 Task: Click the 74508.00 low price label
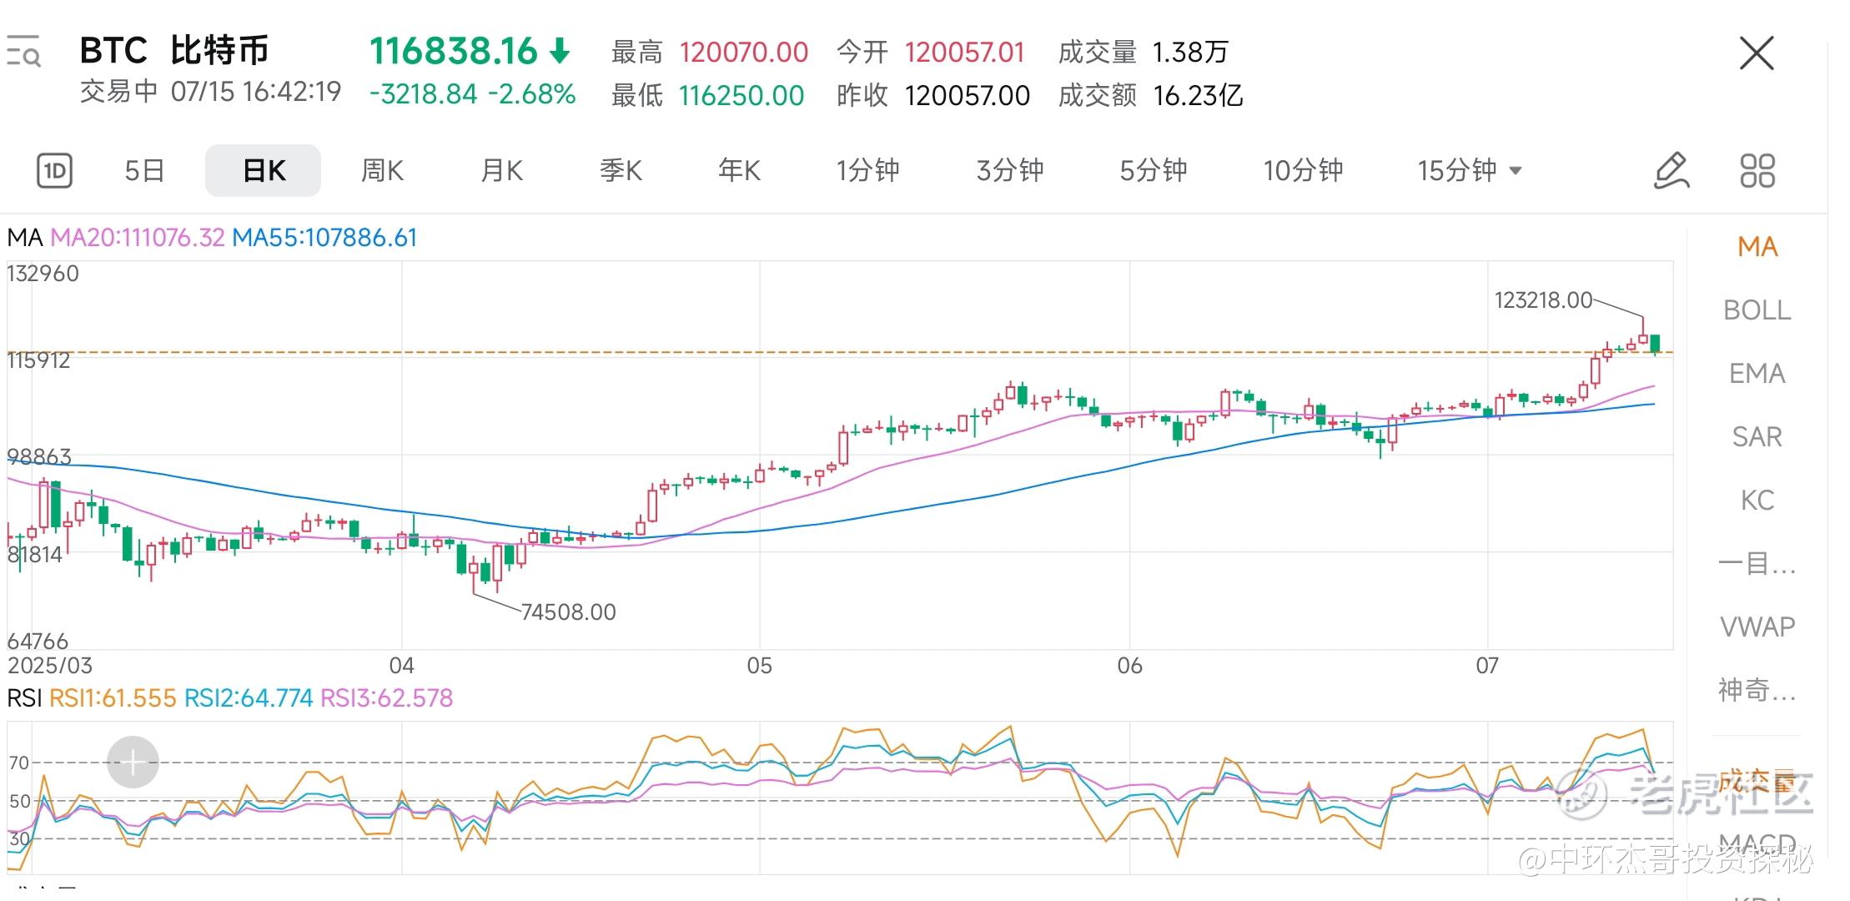click(568, 612)
